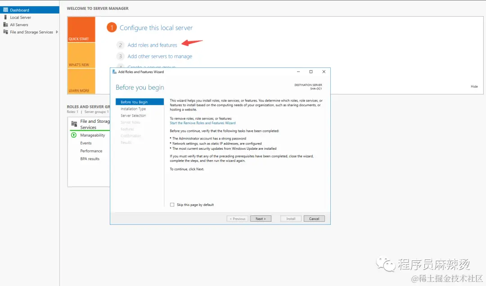
Task: Click the All Servers icon in the sidebar
Action: 5,24
